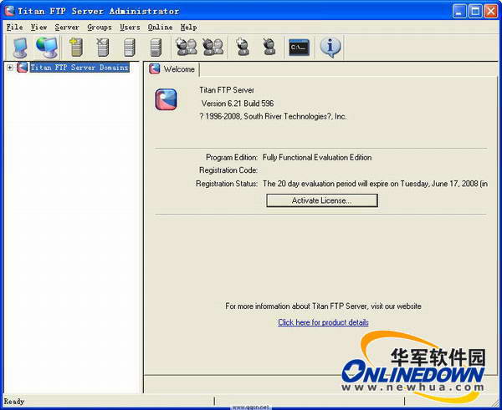
Task: Click the Titan logo in Welcome pane
Action: click(x=166, y=99)
